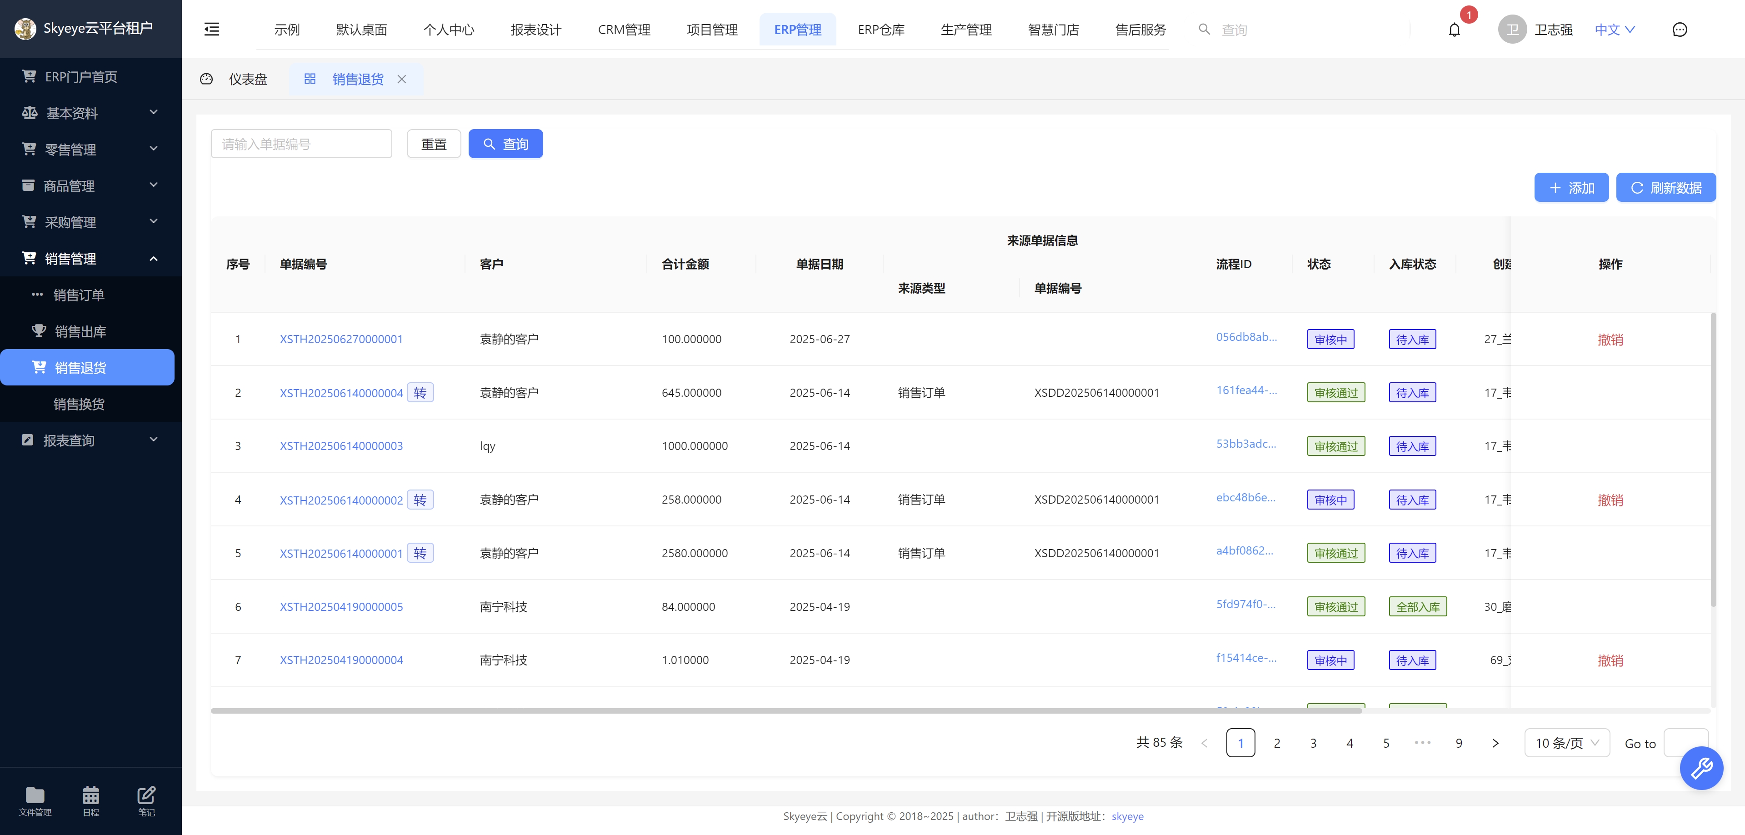Click the horizontal table scrollbar
This screenshot has width=1745, height=835.
[x=786, y=711]
